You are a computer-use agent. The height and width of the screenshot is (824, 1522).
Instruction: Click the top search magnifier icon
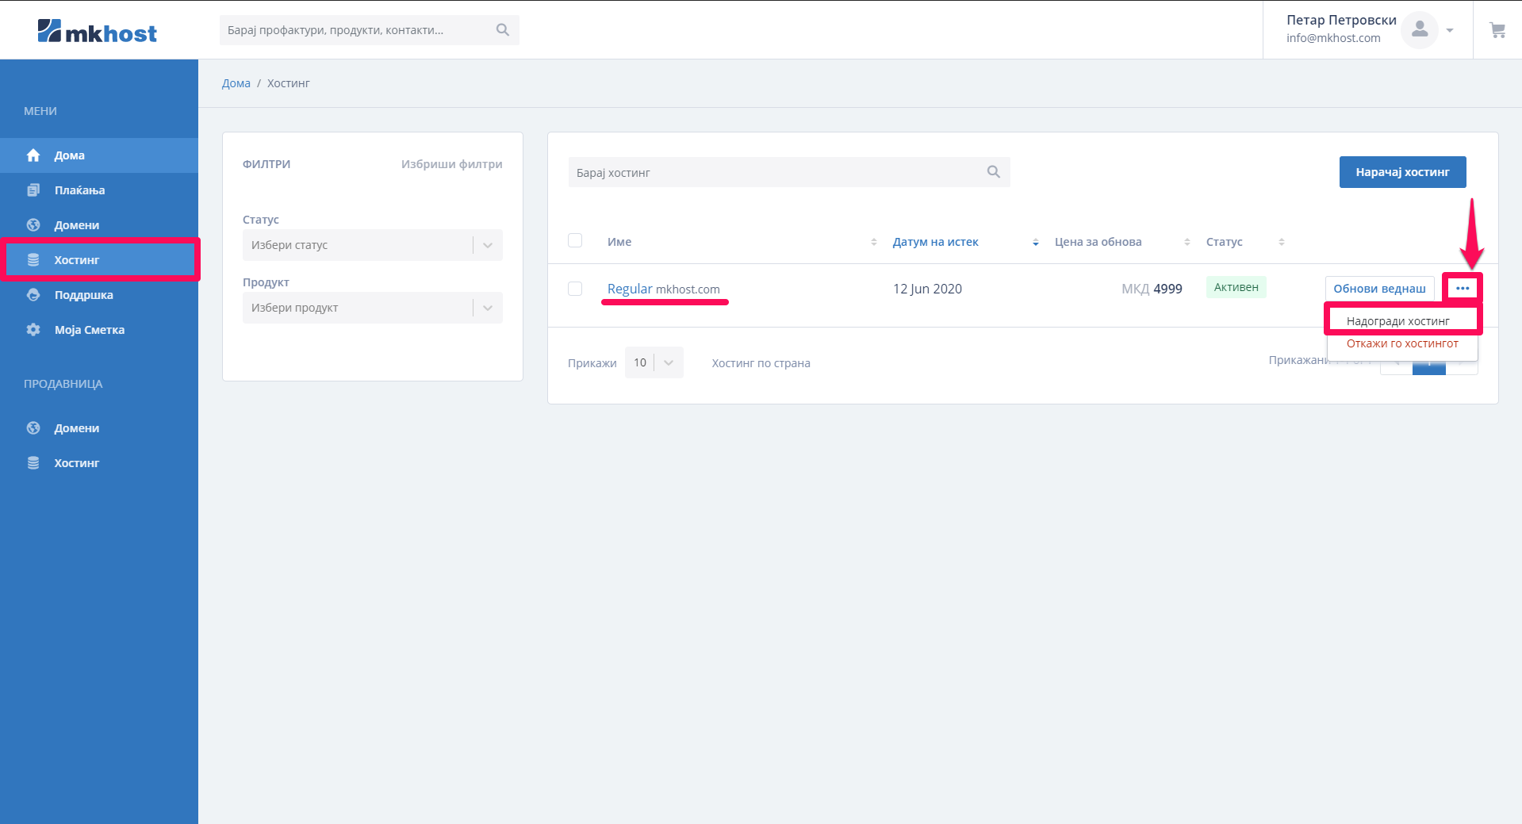click(502, 30)
